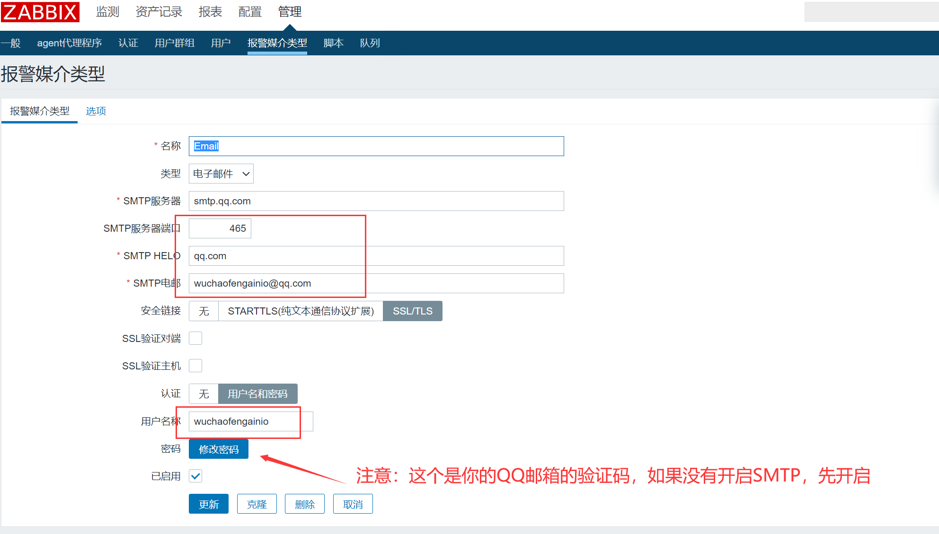Click the 取消 button
Image resolution: width=939 pixels, height=534 pixels.
tap(353, 504)
